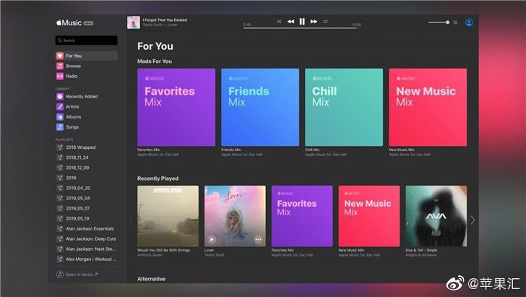The height and width of the screenshot is (297, 526).
Task: Skip to next track
Action: pos(314,22)
